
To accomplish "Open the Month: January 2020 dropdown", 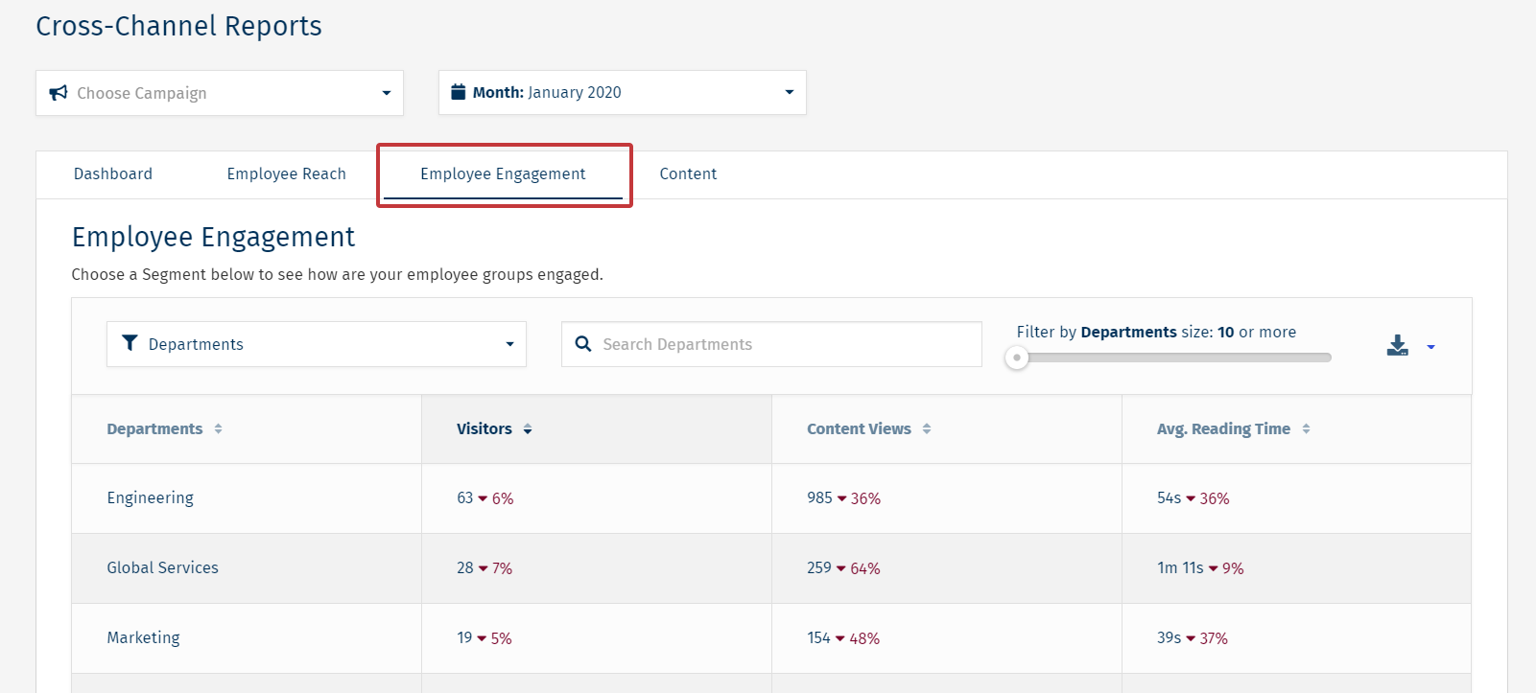I will [x=622, y=93].
